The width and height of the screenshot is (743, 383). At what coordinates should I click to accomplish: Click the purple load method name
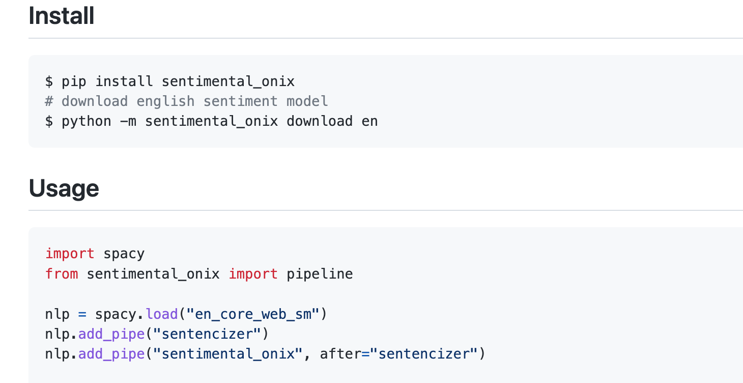tap(162, 314)
